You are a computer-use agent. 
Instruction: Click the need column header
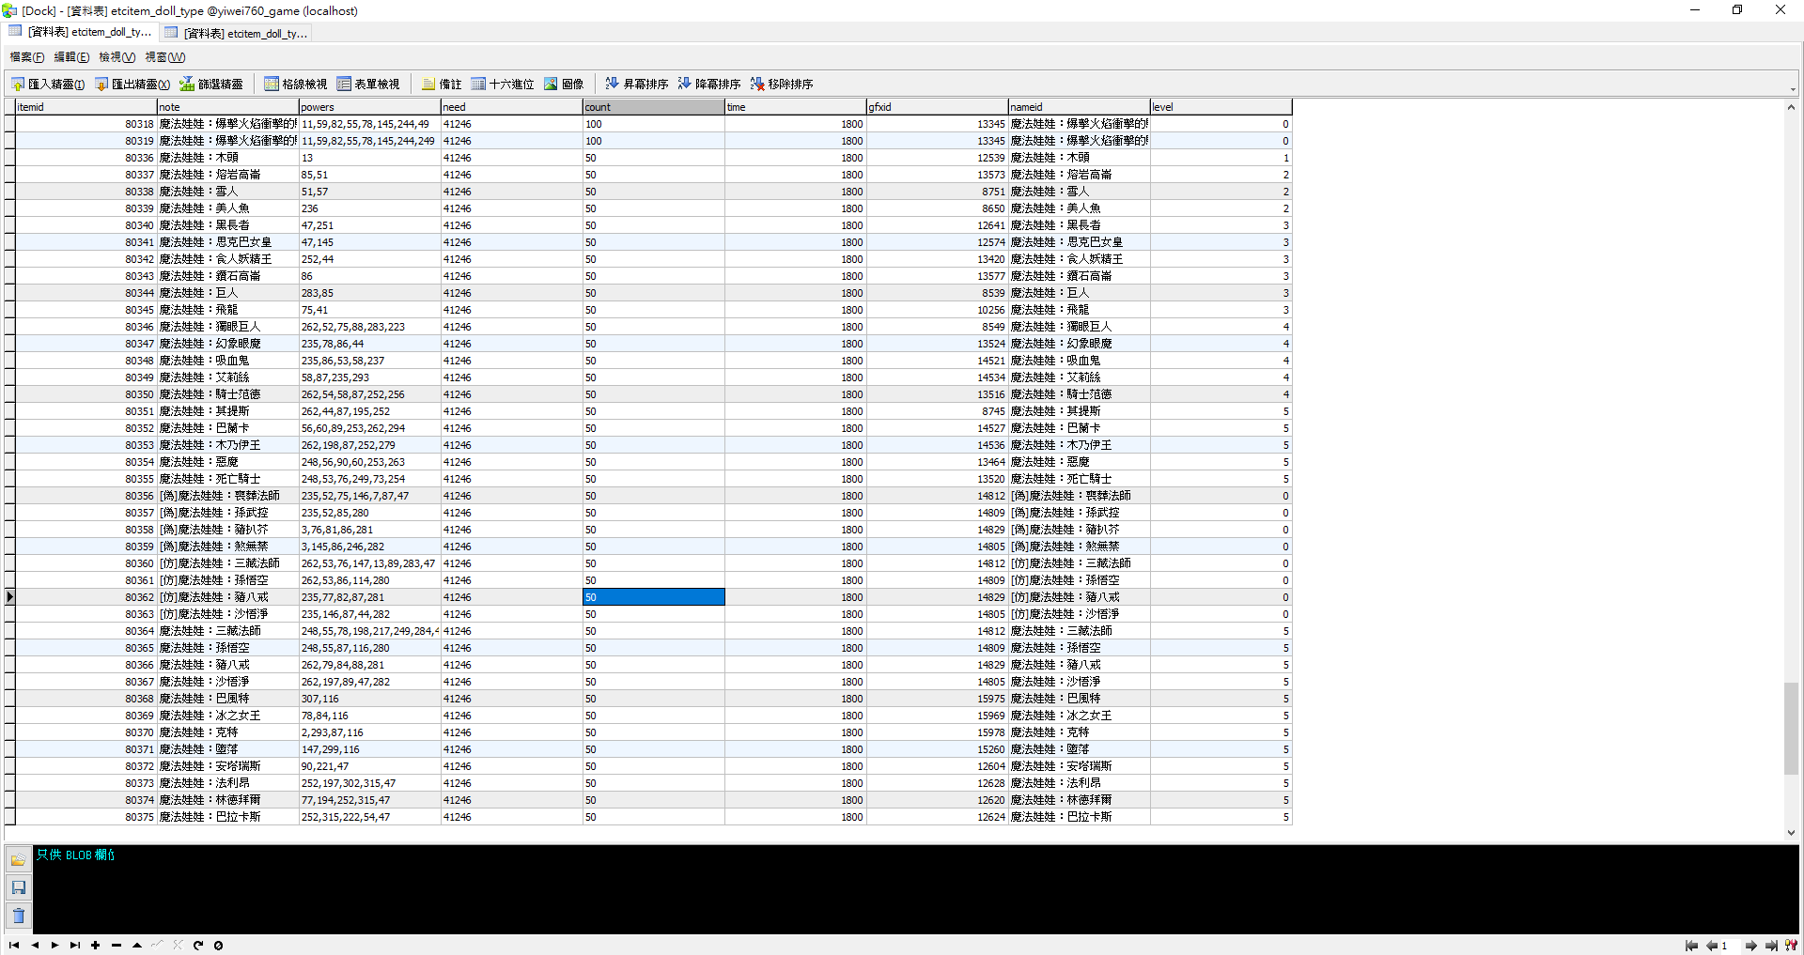511,107
